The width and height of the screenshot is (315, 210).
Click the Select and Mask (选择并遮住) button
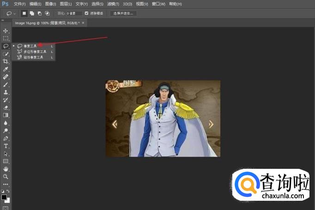123,13
